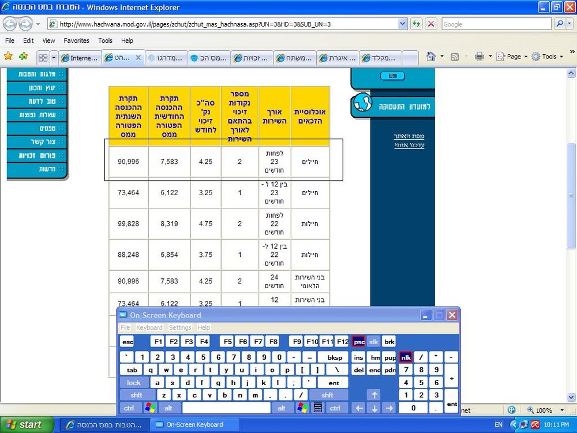Toggle the lock caps key
577x433 pixels.
134,383
